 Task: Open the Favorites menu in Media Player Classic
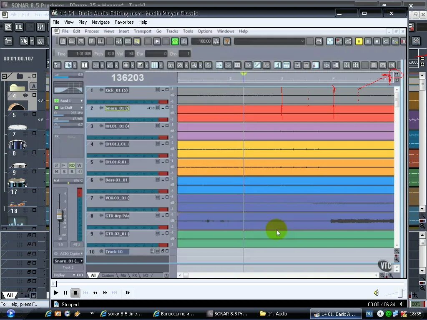[124, 22]
